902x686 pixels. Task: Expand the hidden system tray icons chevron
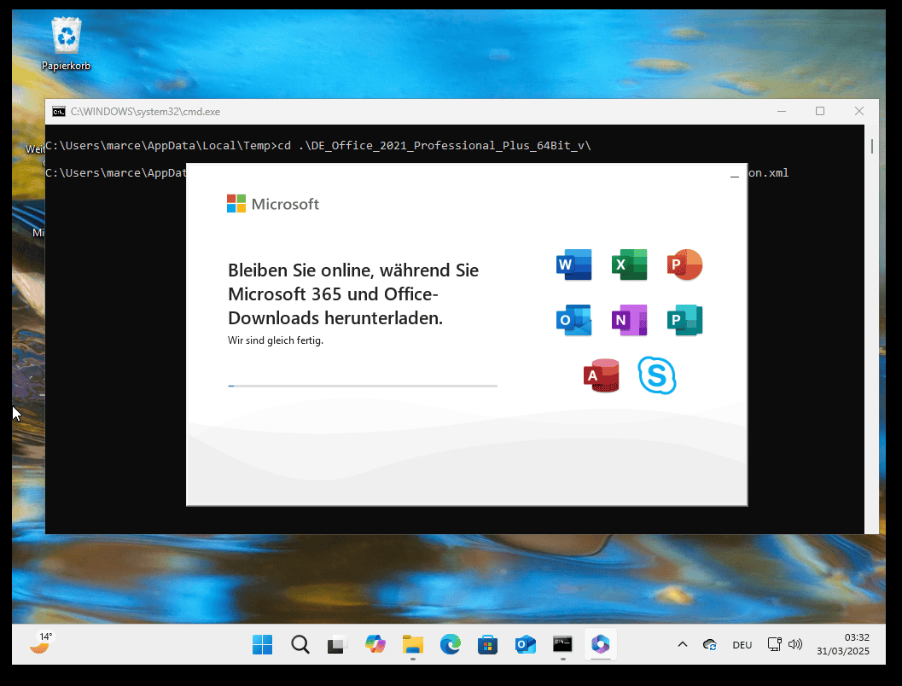click(x=682, y=644)
